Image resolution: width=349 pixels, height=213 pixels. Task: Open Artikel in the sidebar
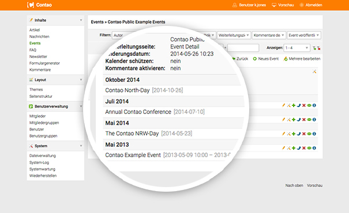(35, 30)
